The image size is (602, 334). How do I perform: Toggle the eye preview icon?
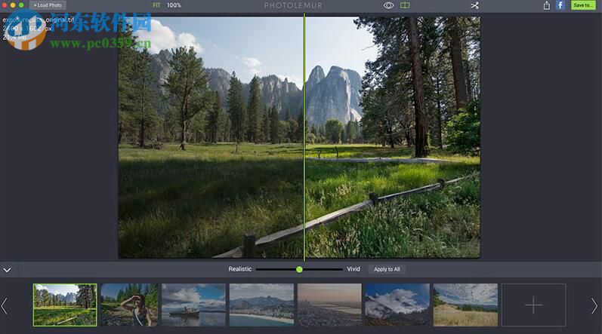tap(388, 5)
